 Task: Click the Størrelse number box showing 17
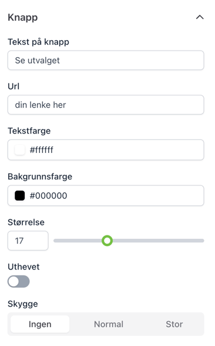28,241
